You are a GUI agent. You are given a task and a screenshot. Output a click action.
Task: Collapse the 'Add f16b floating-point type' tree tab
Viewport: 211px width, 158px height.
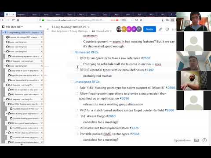coord(7,104)
